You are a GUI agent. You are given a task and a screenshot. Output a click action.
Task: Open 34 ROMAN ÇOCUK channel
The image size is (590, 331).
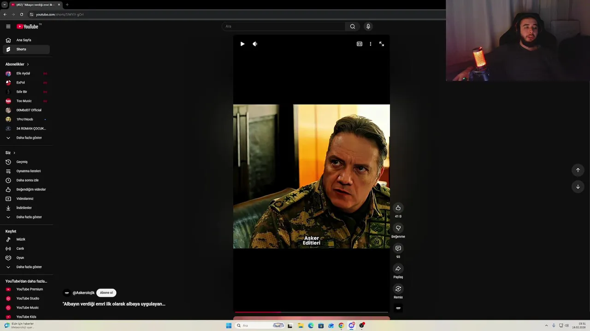(x=26, y=129)
